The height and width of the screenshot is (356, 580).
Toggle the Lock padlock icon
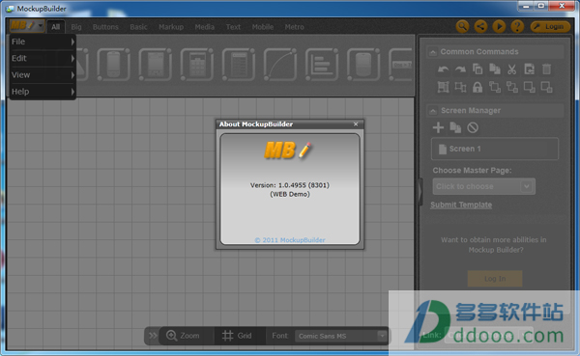478,87
